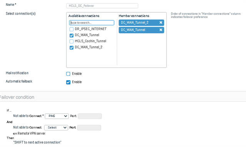Viewport: 246px width, 147px height.
Task: Click the Enable label beside Mail notification
Action: point(77,73)
